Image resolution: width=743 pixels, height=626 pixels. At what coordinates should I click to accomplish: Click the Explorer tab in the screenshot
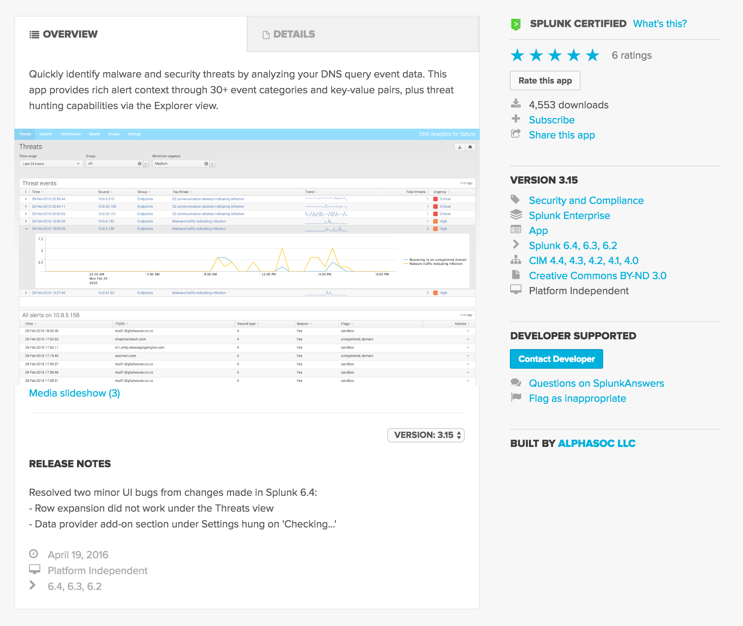(45, 134)
